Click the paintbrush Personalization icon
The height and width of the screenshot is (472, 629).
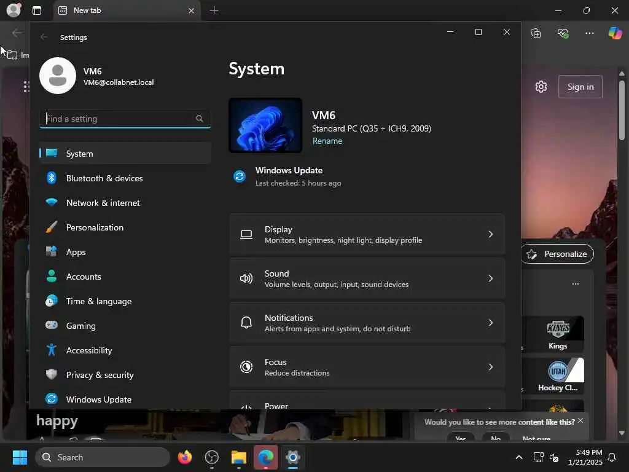pyautogui.click(x=52, y=227)
